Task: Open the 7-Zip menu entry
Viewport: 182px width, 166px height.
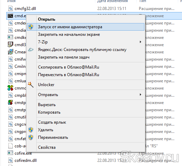Action: (x=86, y=42)
